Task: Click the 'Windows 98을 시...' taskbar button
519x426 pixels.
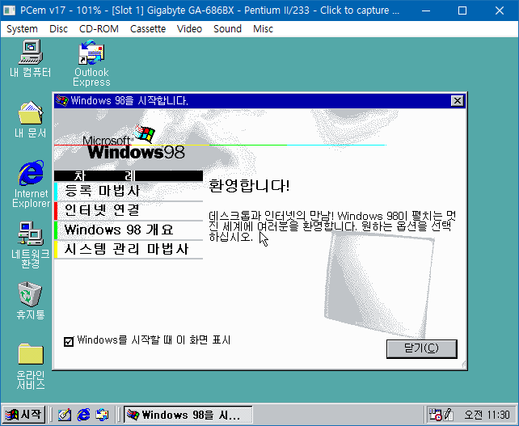Action: 188,415
